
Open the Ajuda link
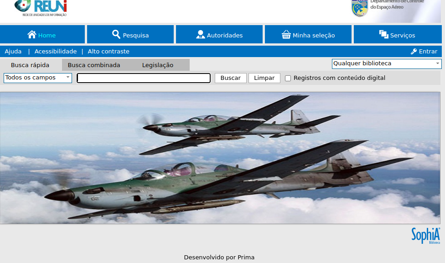click(13, 52)
